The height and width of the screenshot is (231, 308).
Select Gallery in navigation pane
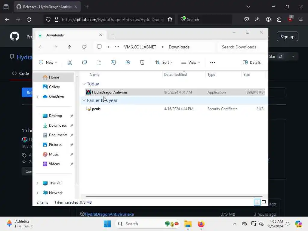click(x=54, y=87)
